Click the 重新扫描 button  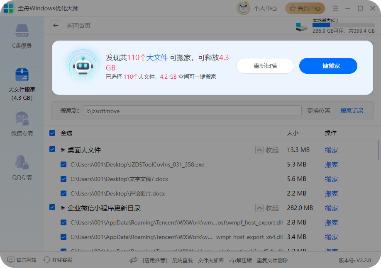265,66
